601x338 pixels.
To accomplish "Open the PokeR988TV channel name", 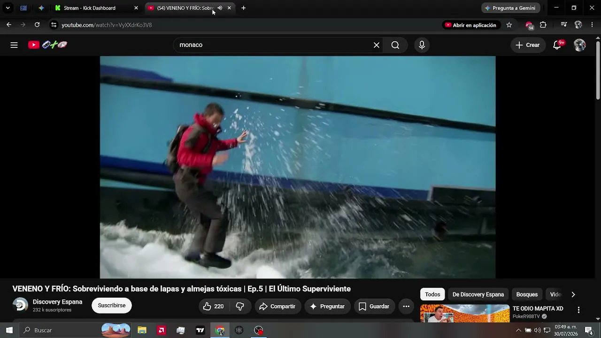I will [x=526, y=316].
